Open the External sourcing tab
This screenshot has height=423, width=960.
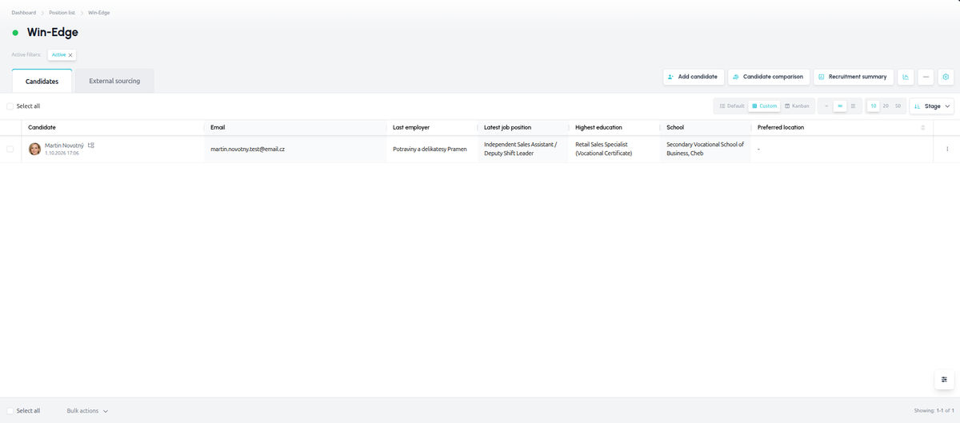coord(114,81)
